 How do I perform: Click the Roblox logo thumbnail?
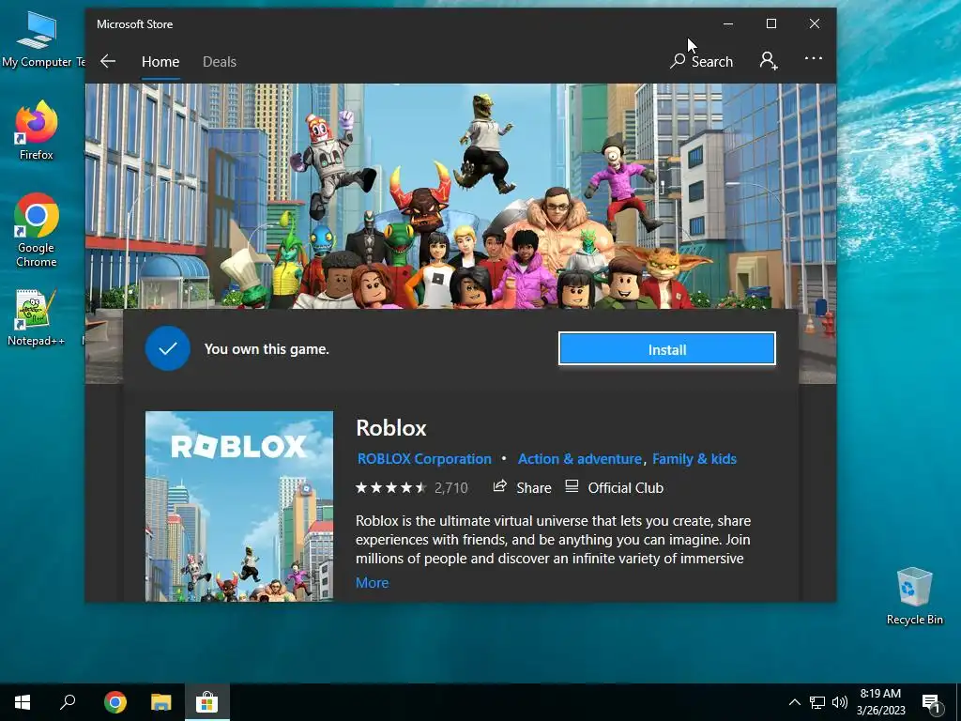click(x=239, y=506)
